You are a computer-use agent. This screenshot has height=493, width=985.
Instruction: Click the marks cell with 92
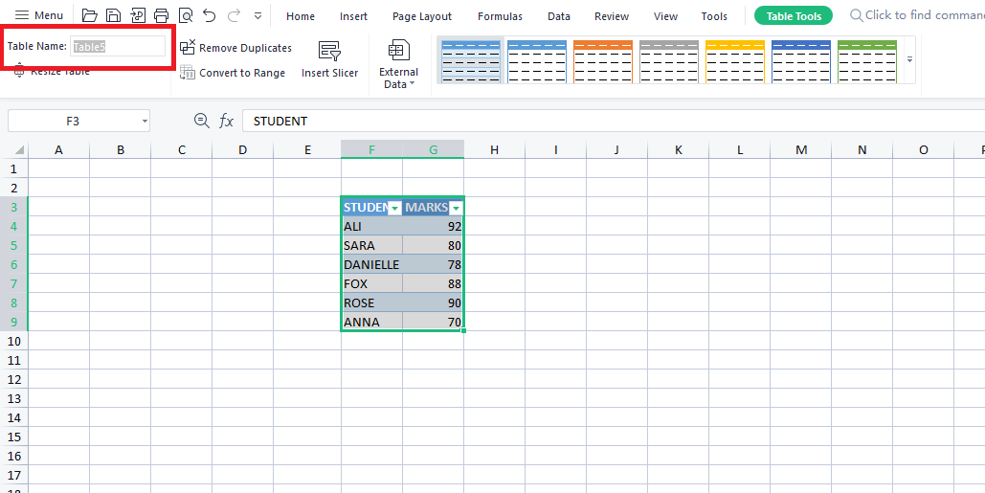[x=434, y=226]
